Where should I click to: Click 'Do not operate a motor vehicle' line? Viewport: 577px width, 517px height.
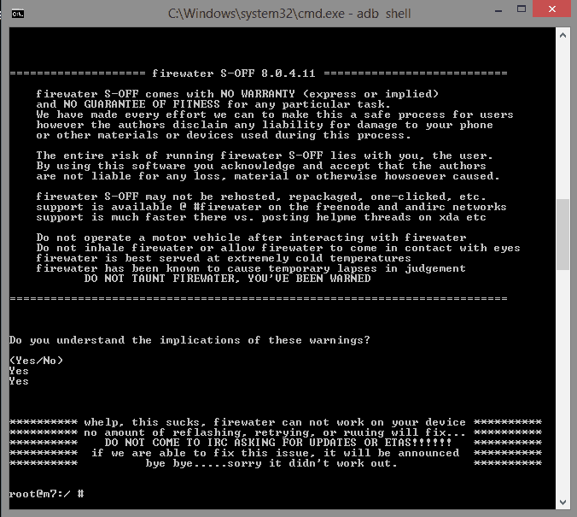point(251,238)
